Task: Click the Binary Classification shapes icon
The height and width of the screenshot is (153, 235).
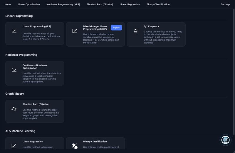Action: 75,146
